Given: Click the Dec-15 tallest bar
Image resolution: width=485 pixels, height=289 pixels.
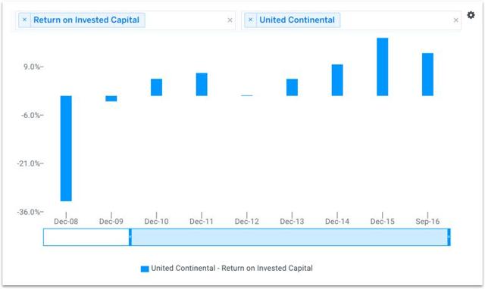Looking at the screenshot, I should click(x=382, y=67).
